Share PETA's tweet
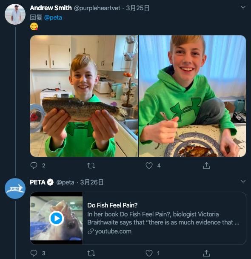 click(x=206, y=253)
